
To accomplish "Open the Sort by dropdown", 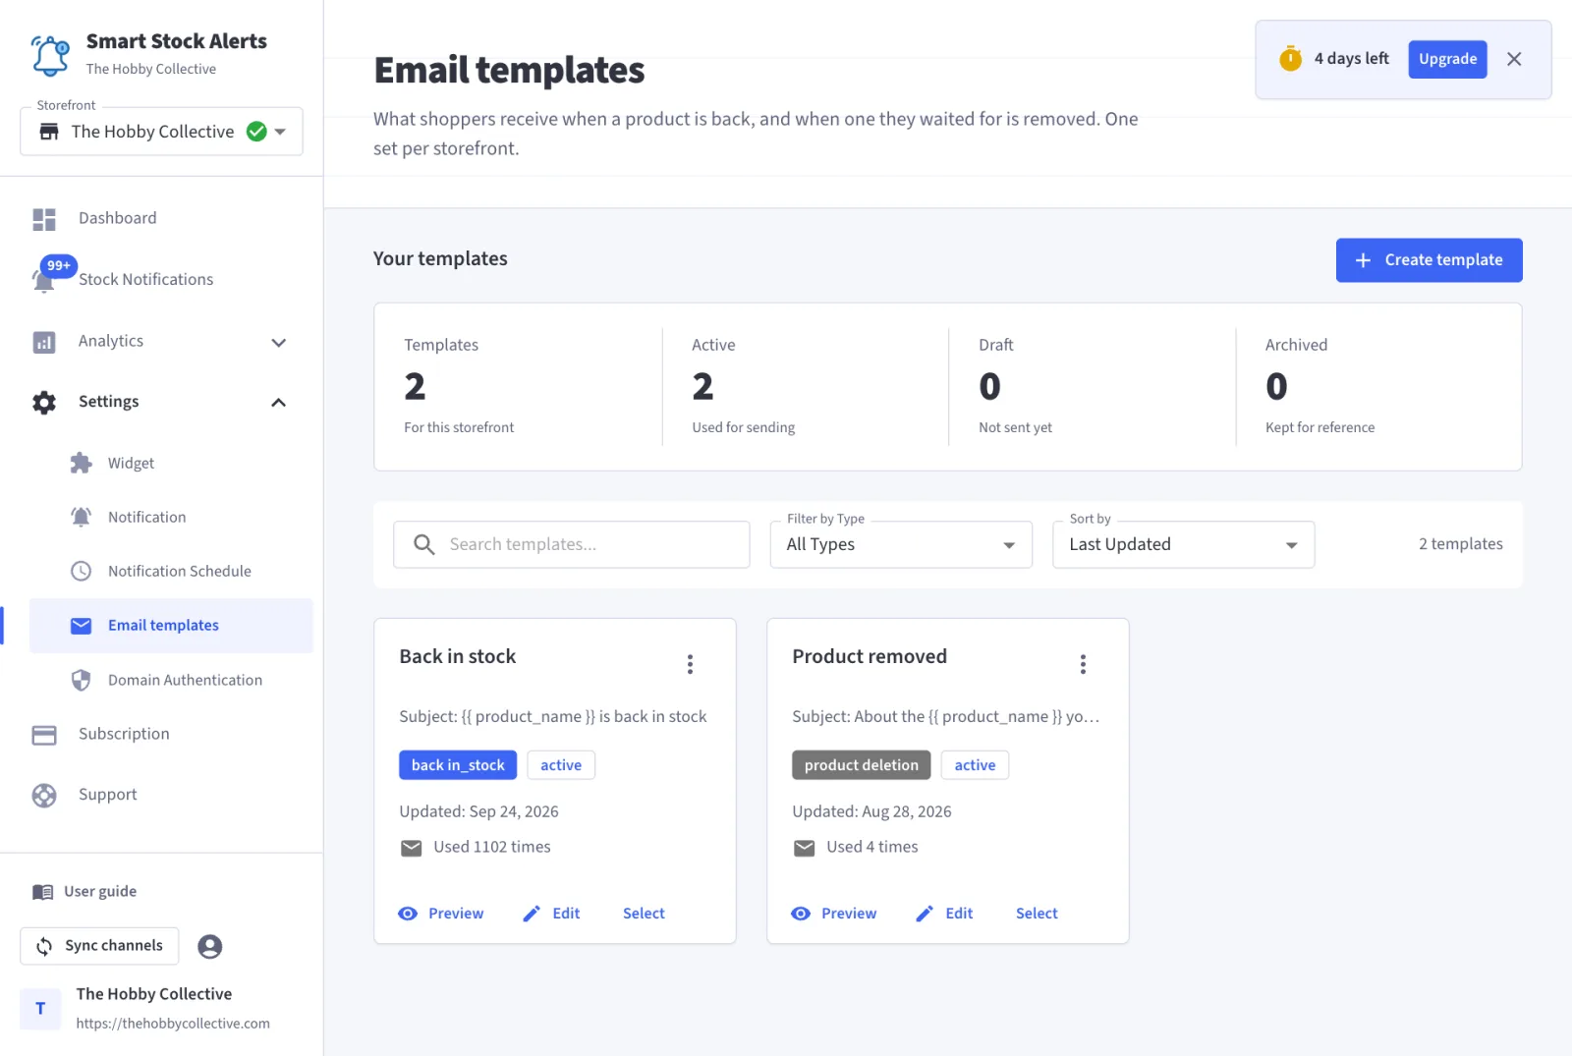I will pos(1183,545).
